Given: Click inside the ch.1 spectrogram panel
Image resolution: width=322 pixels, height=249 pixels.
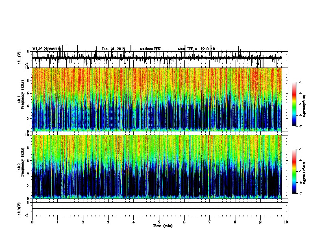Looking at the screenshot, I should [157, 99].
